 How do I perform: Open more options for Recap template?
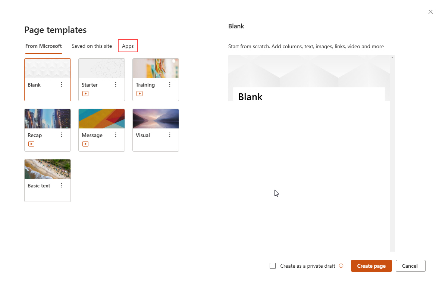pos(62,135)
